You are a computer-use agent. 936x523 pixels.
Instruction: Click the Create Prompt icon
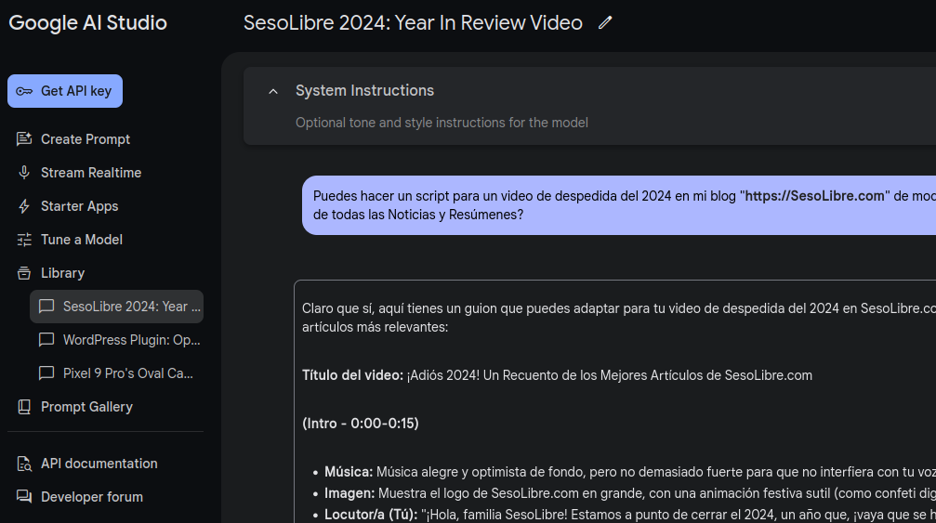coord(24,139)
